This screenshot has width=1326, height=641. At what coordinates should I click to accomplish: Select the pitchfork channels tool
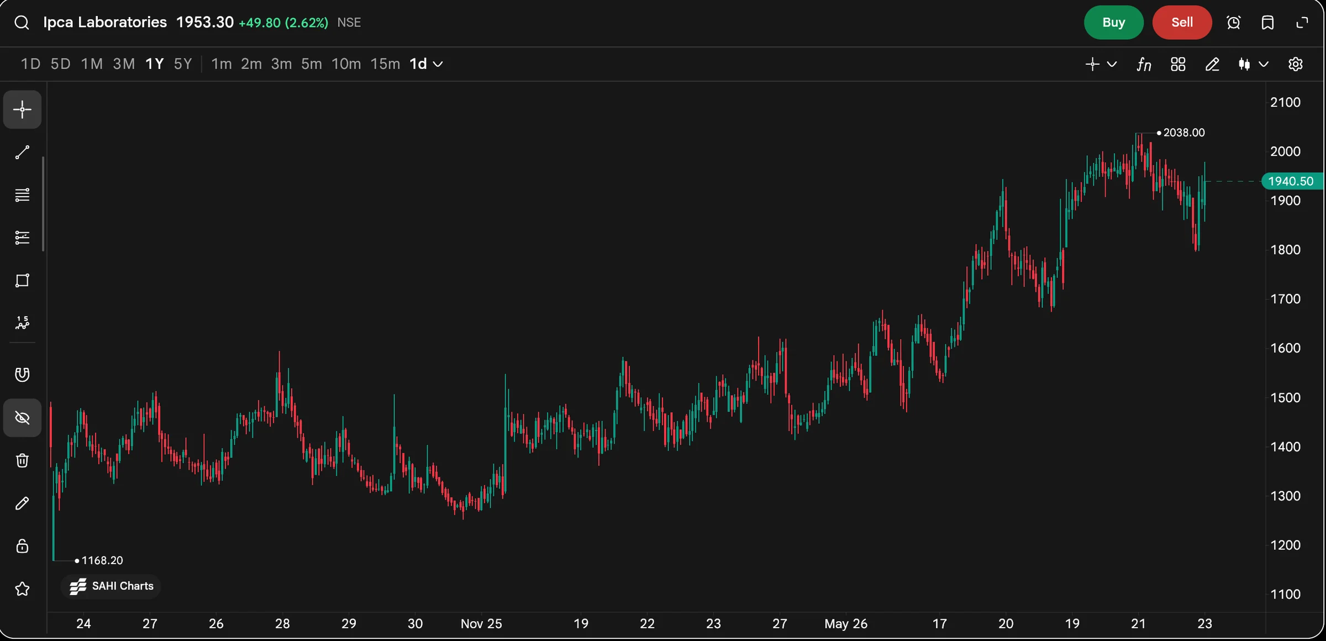click(x=22, y=238)
